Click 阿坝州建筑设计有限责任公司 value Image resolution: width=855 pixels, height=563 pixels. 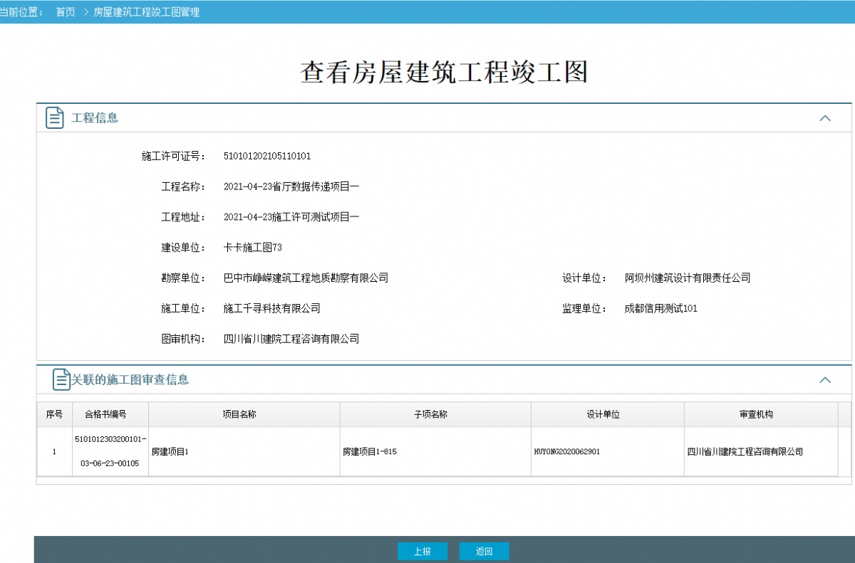click(x=688, y=278)
